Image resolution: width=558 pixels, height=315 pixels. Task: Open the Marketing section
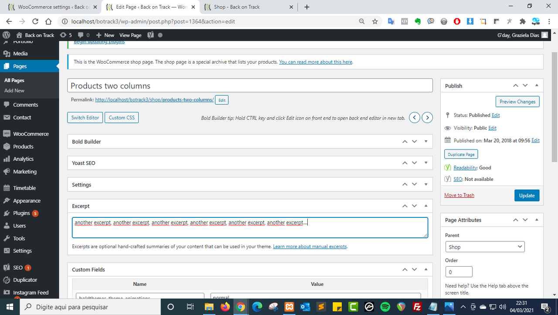[25, 172]
